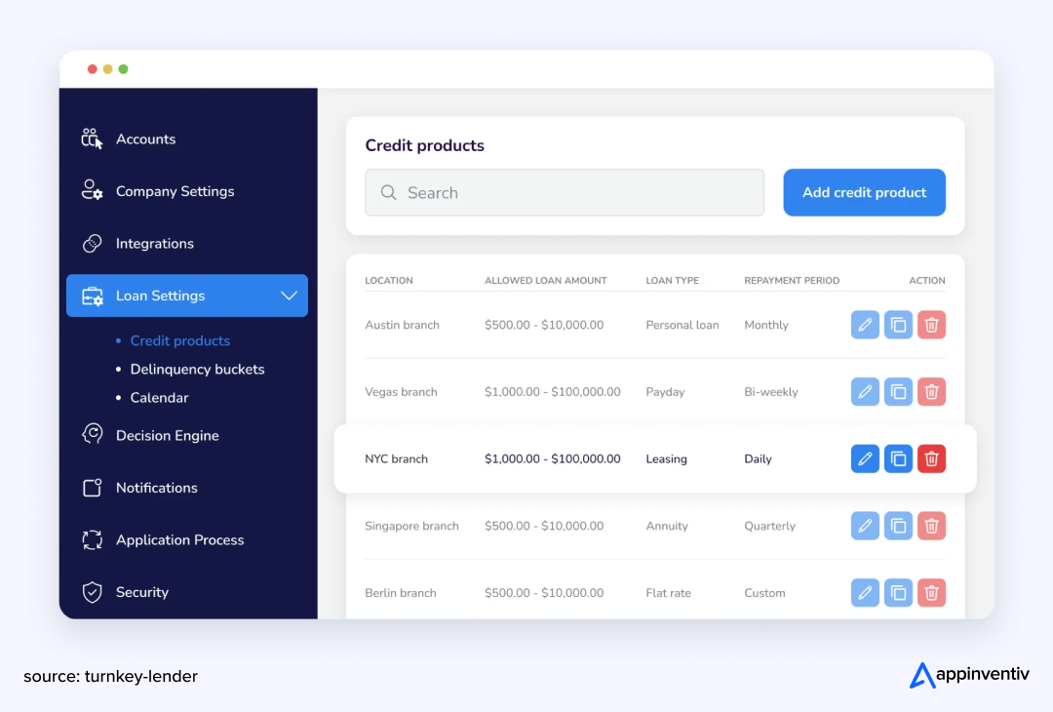
Task: Click the REPAYMENT PERIOD column header
Action: point(792,281)
